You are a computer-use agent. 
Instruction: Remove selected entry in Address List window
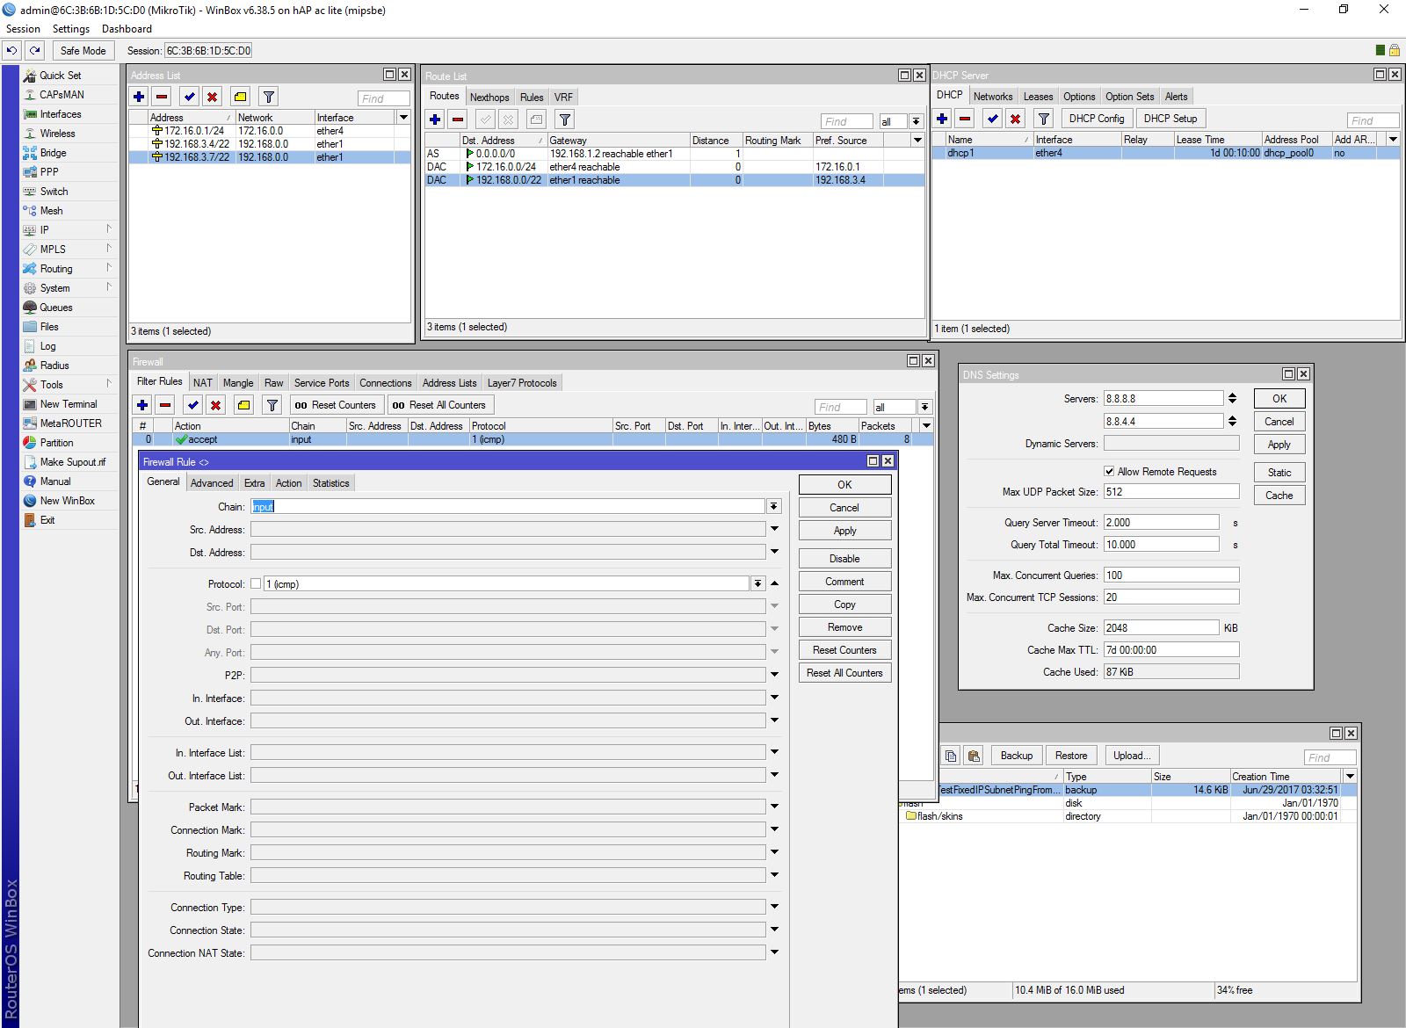coord(162,97)
